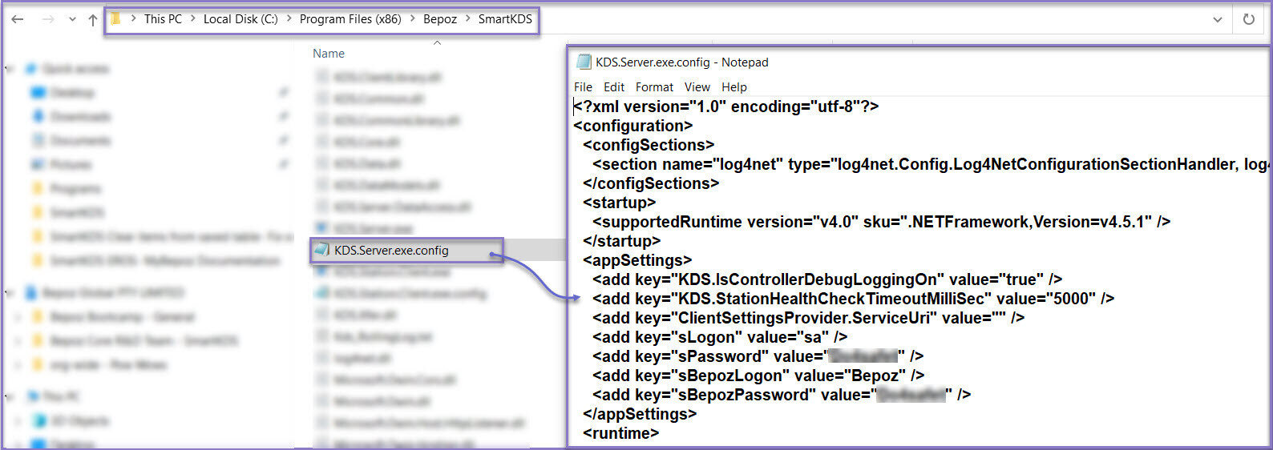
Task: Click the opening <configuration> tag line
Action: [633, 126]
